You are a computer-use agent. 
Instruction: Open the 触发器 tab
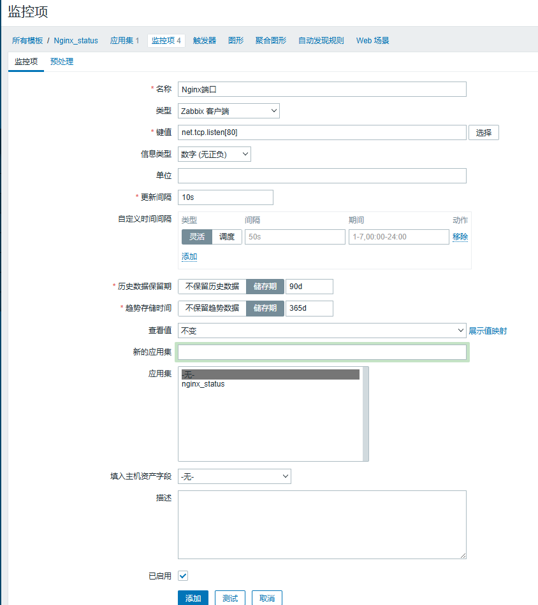pyautogui.click(x=205, y=41)
